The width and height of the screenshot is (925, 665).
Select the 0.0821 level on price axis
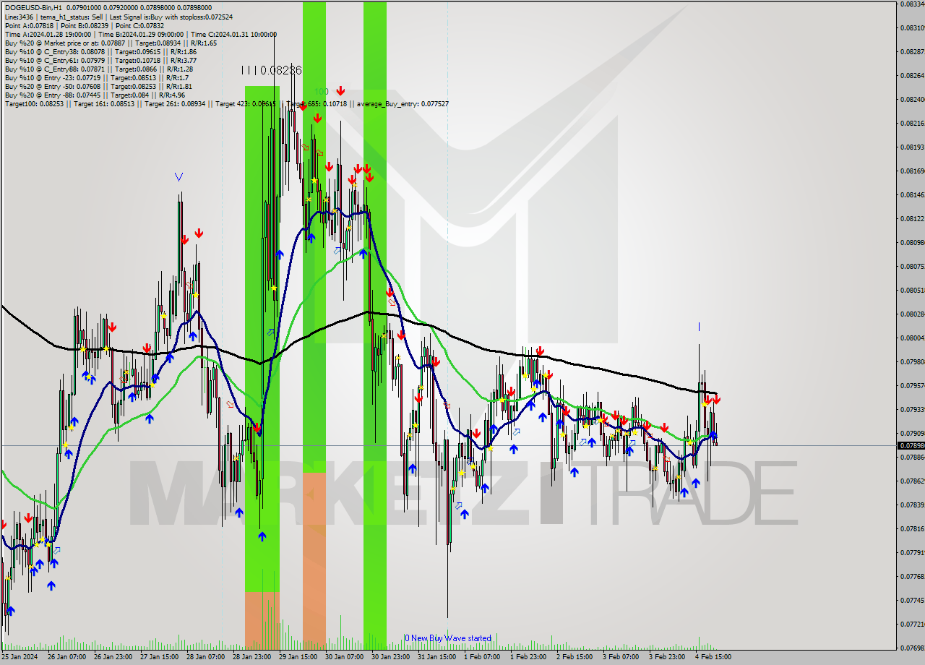tap(913, 123)
